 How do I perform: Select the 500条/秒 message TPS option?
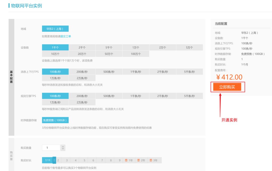point(109,72)
